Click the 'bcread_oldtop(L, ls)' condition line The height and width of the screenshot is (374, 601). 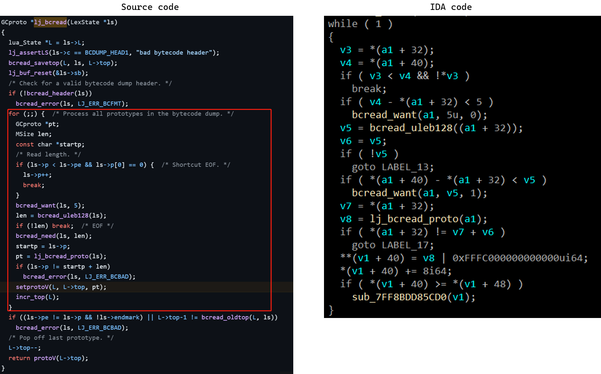pyautogui.click(x=143, y=317)
